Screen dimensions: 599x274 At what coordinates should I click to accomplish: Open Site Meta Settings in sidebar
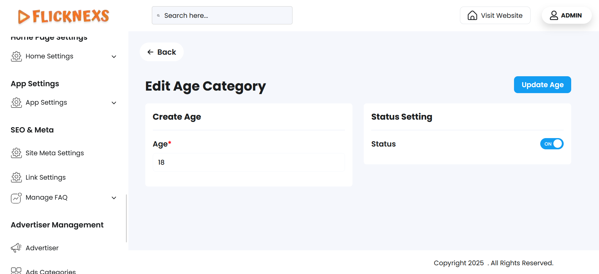(x=55, y=153)
